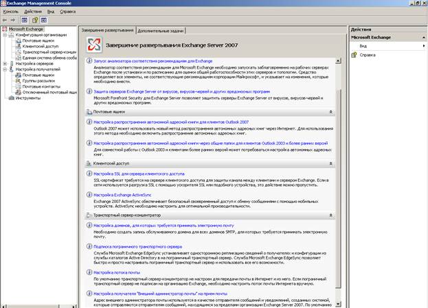Viewport: 428px width, 308px height.
Task: Select Отключенный почтовый ящик in the tree
Action: coord(49,92)
